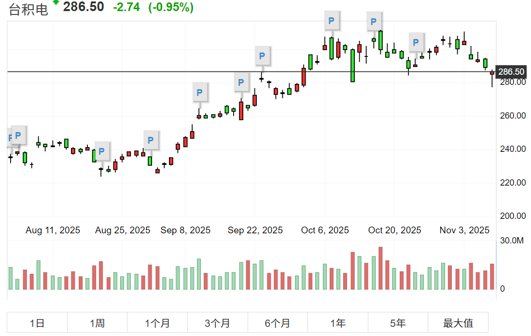
Task: View the 5年 chart range
Action: point(398,323)
